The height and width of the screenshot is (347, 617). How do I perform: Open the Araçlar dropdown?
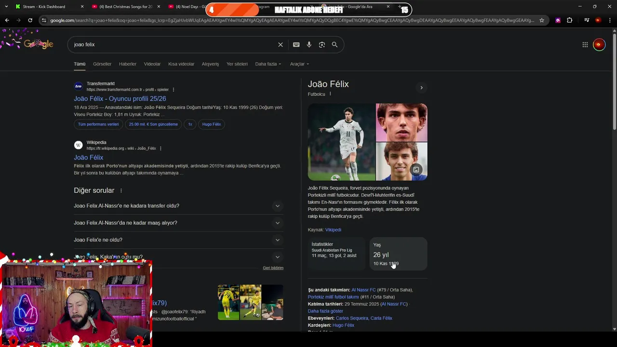point(299,64)
